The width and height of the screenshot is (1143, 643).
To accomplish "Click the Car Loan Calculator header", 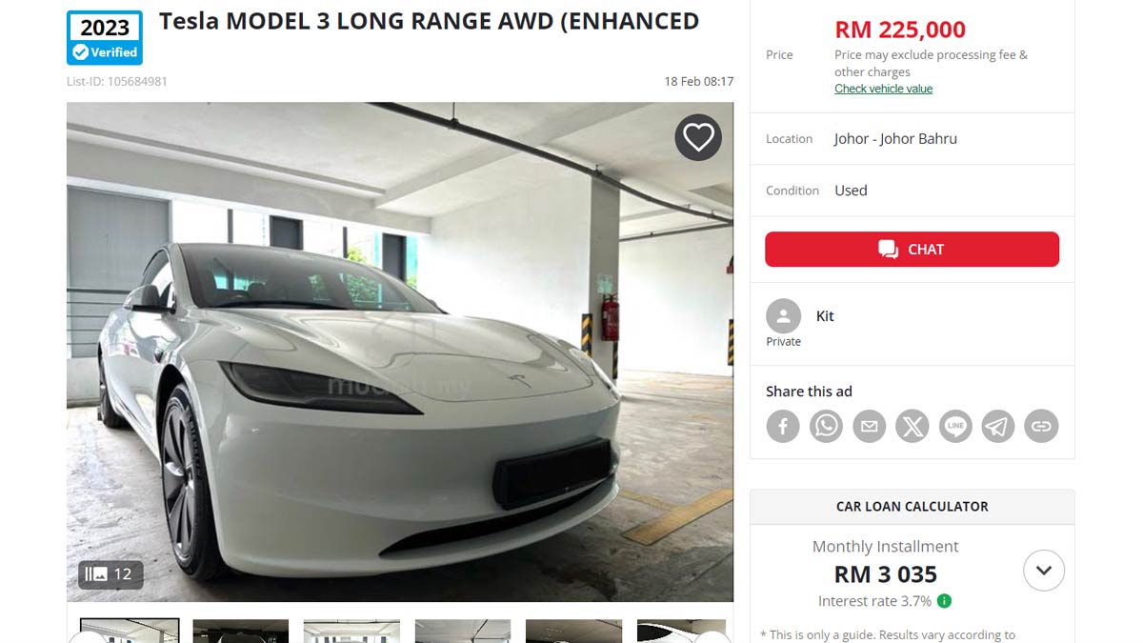I will coord(912,507).
